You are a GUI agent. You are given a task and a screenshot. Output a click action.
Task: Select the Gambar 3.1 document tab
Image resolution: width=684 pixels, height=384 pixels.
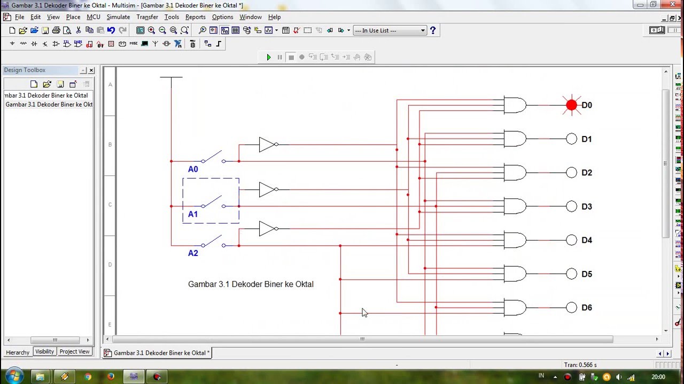click(x=157, y=353)
